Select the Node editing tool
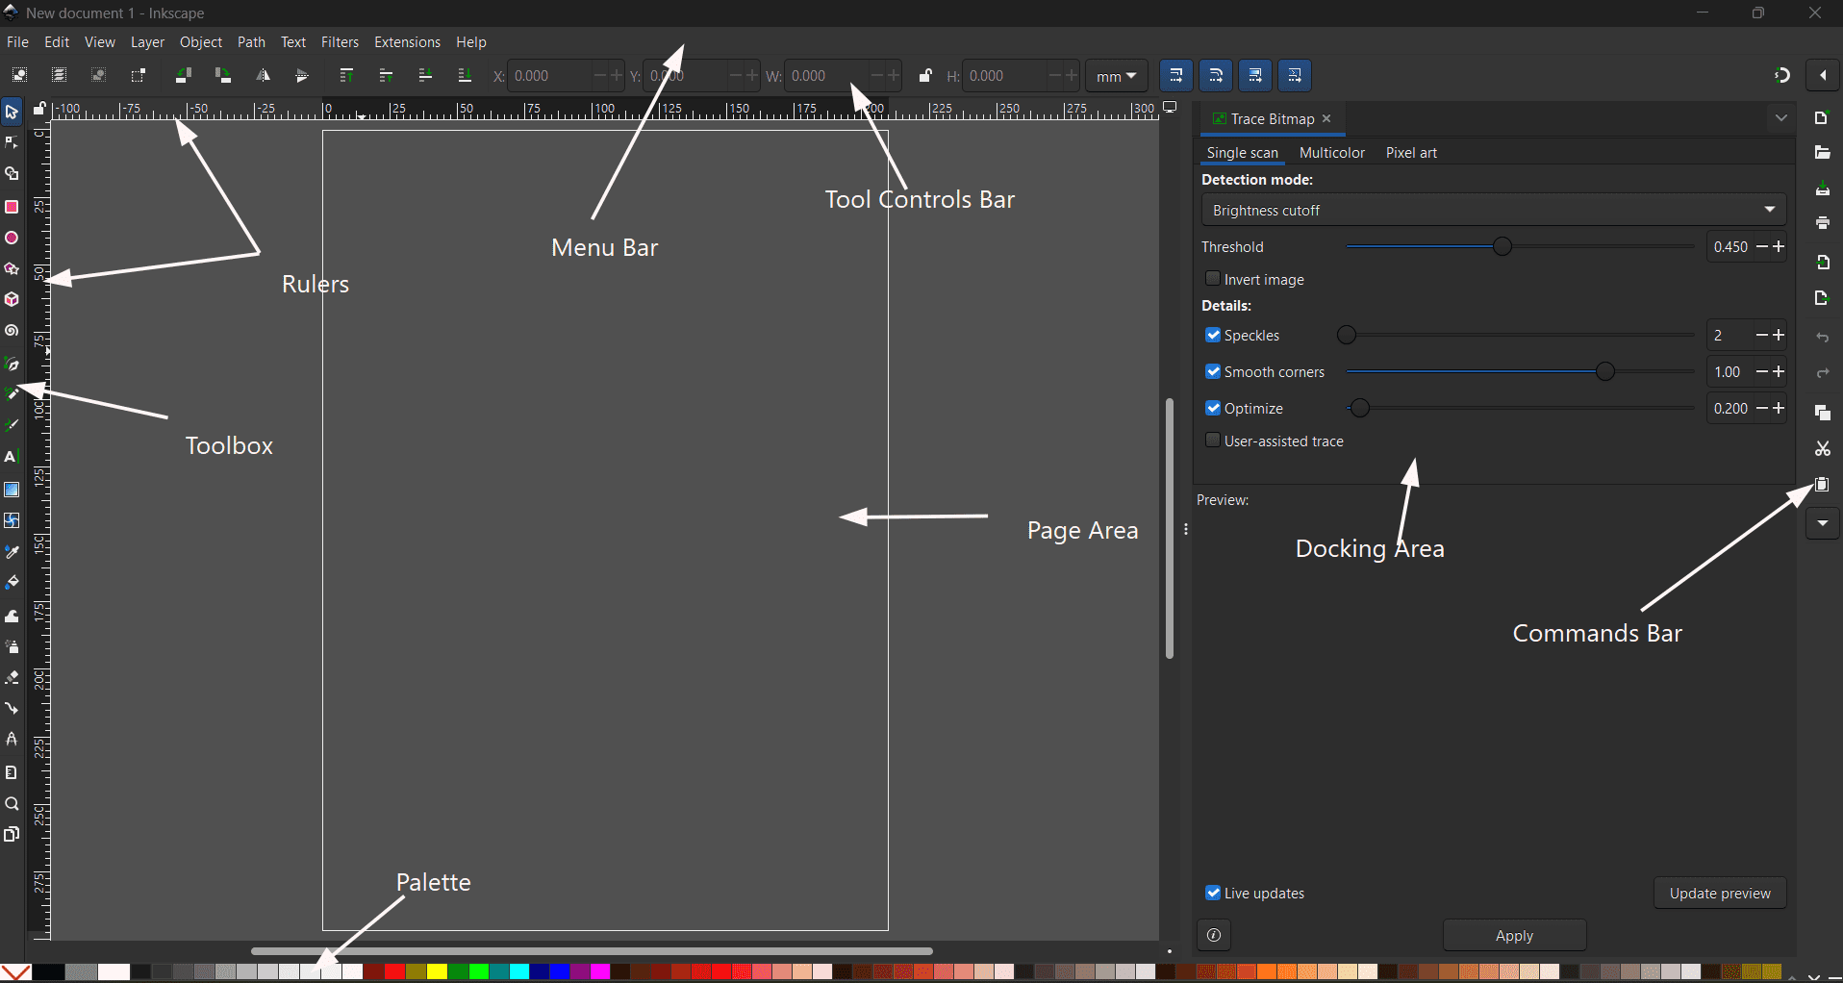 click(12, 143)
